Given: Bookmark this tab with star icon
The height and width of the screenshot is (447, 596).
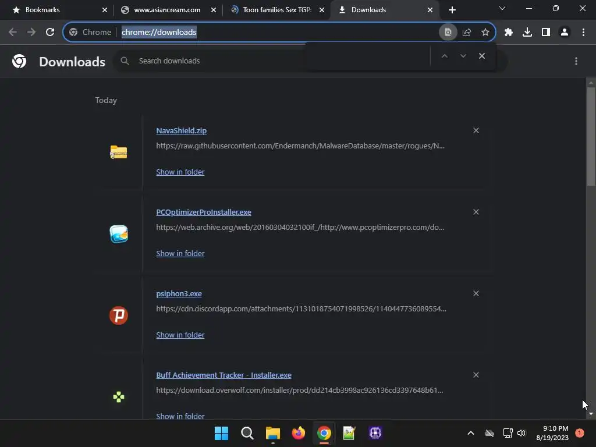Looking at the screenshot, I should click(x=485, y=33).
